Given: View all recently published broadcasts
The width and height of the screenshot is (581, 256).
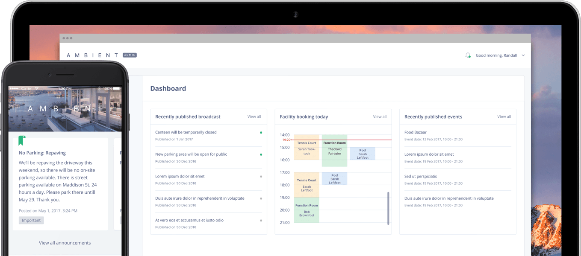Looking at the screenshot, I should click(x=254, y=116).
